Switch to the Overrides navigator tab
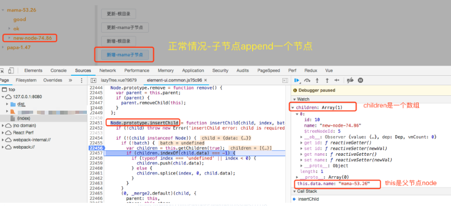Viewport: 451px width, 206px height. pos(53,80)
